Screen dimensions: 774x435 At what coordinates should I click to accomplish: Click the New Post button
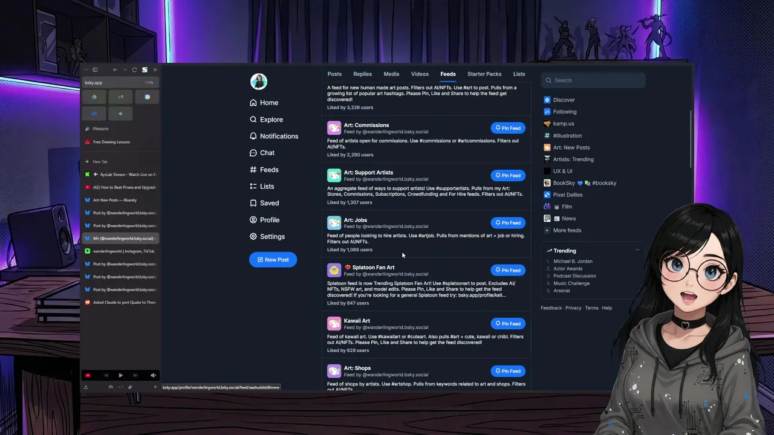point(273,260)
